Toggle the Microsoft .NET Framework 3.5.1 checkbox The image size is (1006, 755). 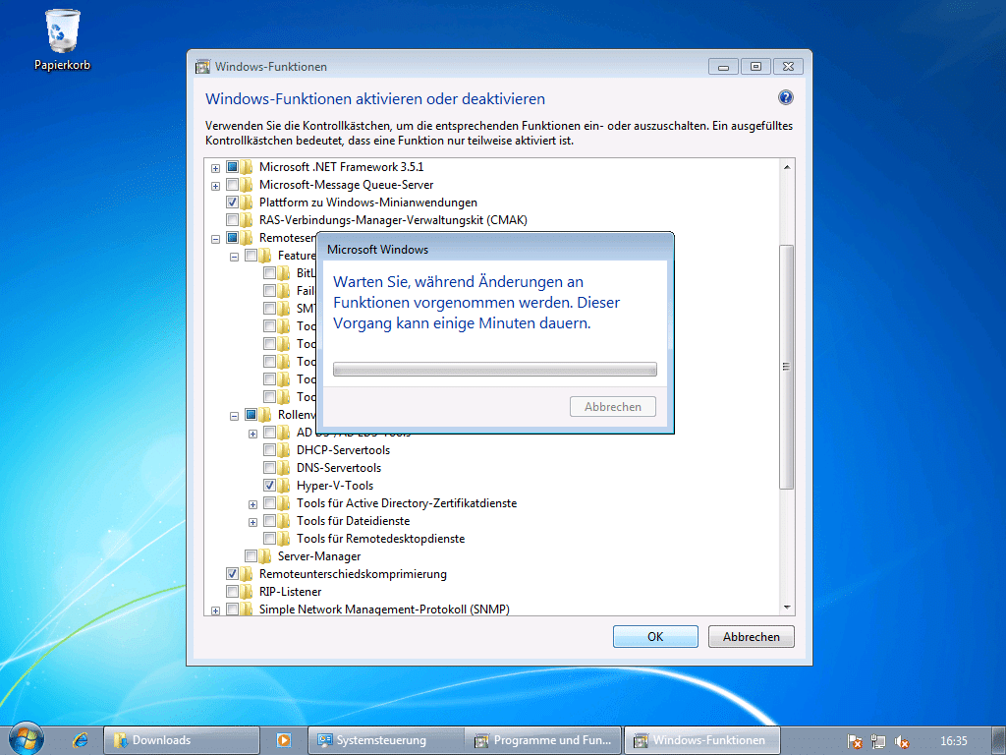point(232,167)
